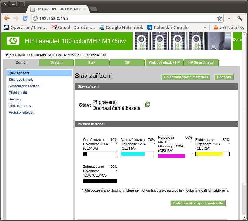Open the Kalendář Google bookmark

[x=168, y=28]
